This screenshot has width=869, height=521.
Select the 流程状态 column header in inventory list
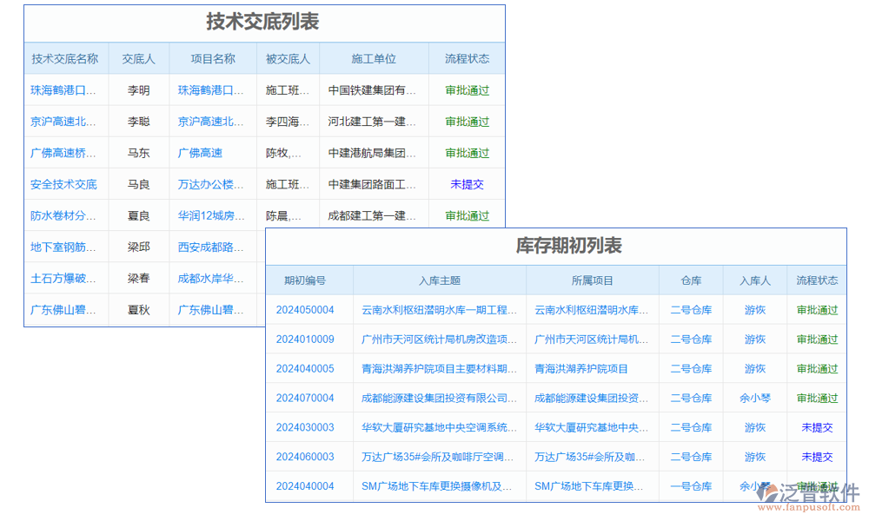(817, 280)
